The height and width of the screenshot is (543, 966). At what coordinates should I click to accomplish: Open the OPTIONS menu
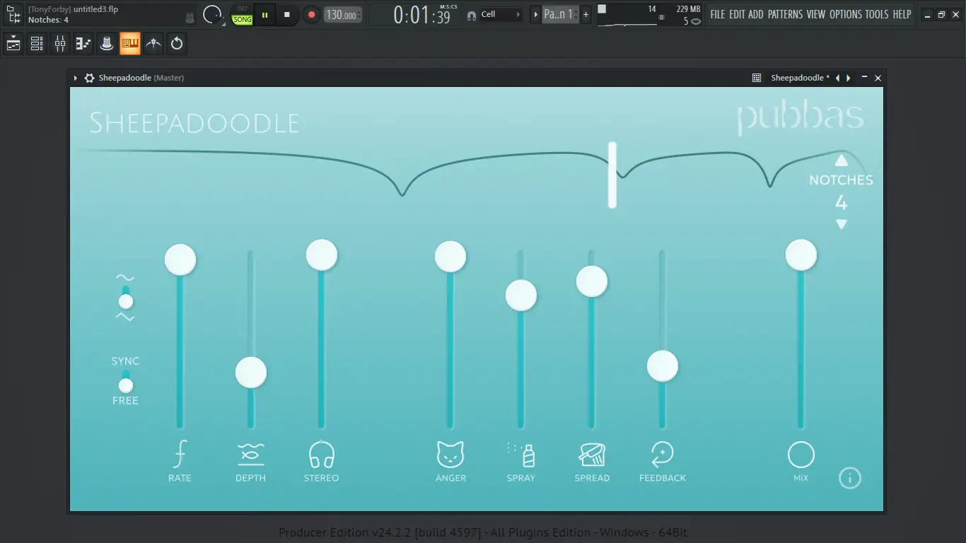846,14
